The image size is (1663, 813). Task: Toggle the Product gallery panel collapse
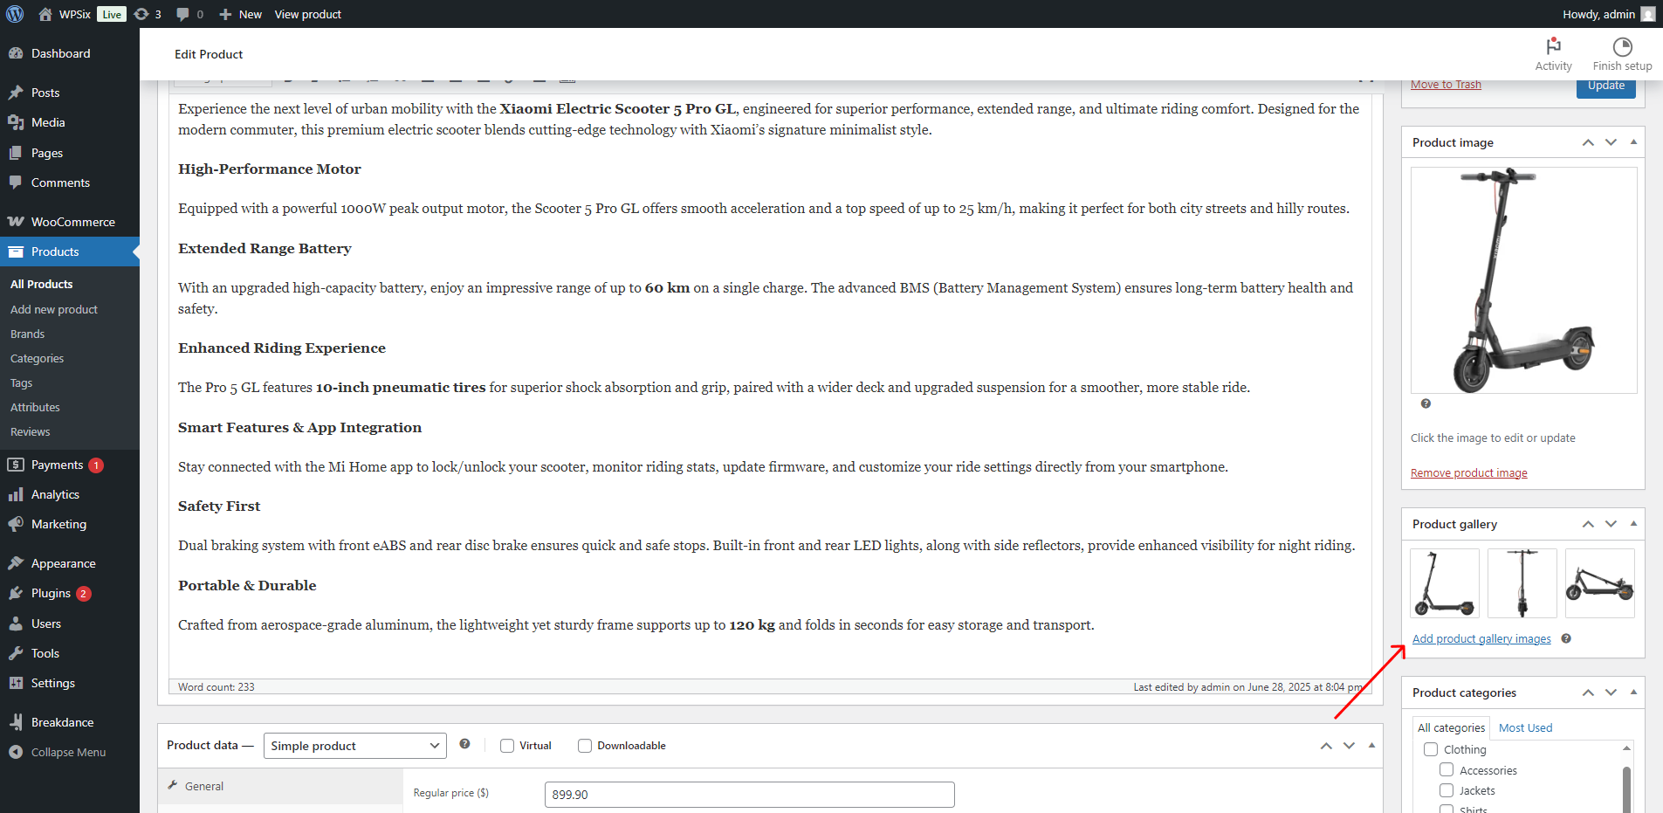(x=1633, y=523)
